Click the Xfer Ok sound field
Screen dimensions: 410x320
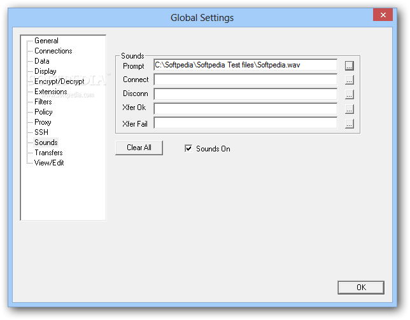tap(246, 109)
